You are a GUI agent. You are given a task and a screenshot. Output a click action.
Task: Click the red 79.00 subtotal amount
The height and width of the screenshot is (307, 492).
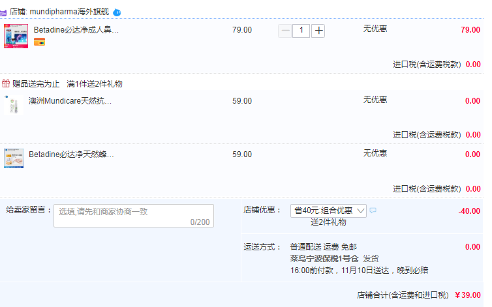(x=470, y=30)
